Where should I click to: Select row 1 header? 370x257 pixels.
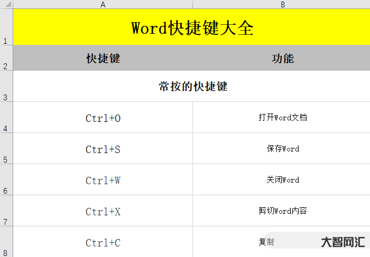point(6,27)
